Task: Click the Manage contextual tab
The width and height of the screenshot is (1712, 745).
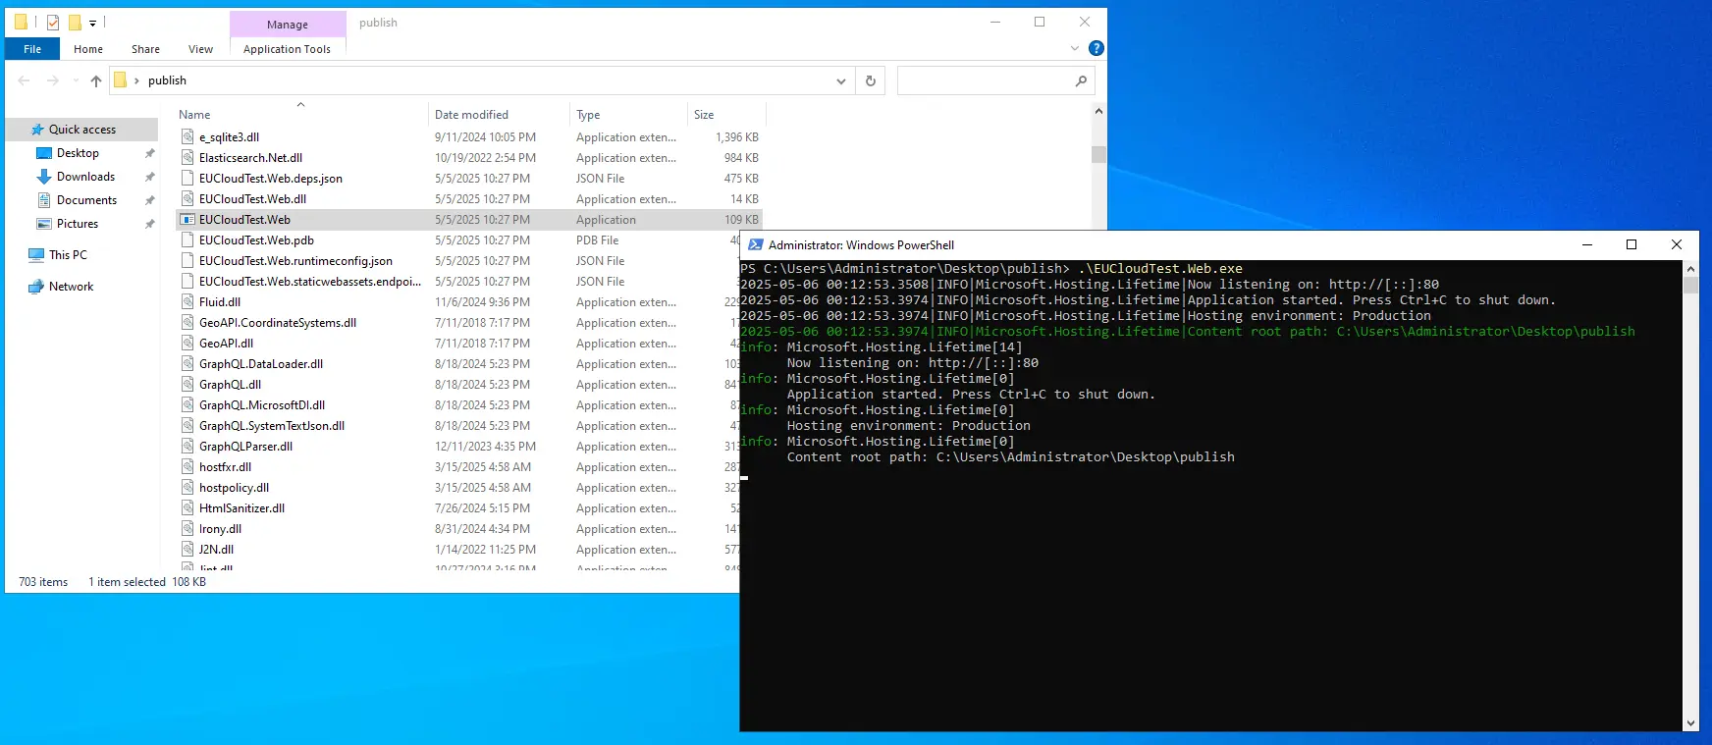Action: 288,25
